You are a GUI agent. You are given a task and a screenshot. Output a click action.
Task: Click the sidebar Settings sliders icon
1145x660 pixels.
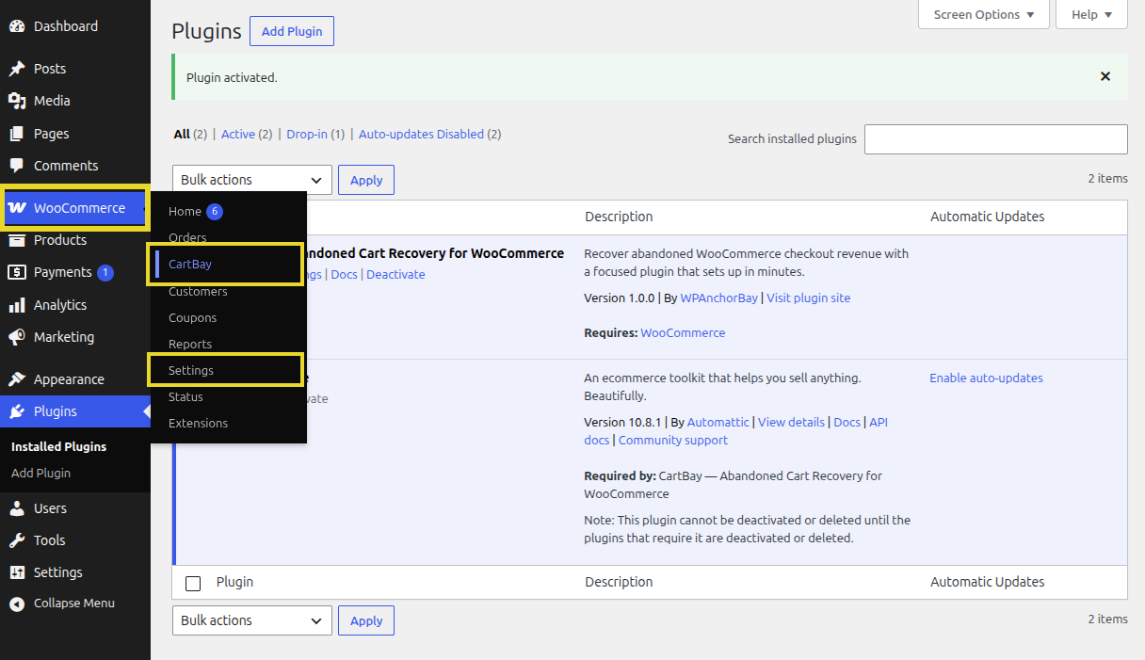click(x=17, y=572)
